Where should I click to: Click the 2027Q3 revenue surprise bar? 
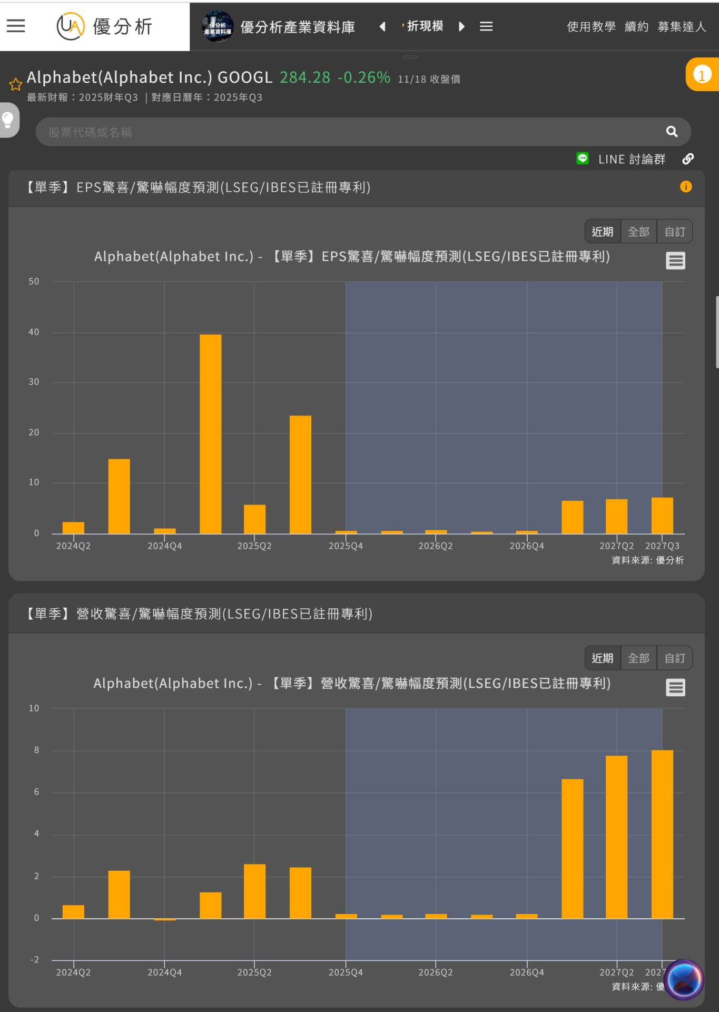[662, 834]
